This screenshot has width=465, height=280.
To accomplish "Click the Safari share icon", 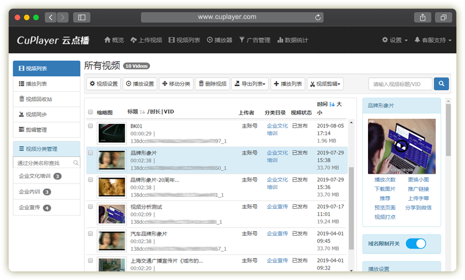I will point(422,17).
